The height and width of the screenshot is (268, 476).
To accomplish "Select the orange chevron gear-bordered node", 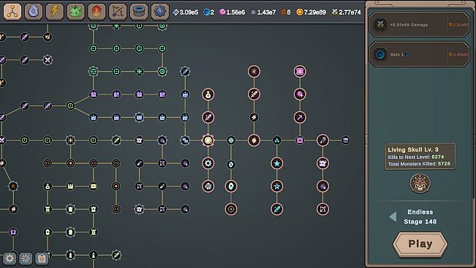I will click(13, 186).
